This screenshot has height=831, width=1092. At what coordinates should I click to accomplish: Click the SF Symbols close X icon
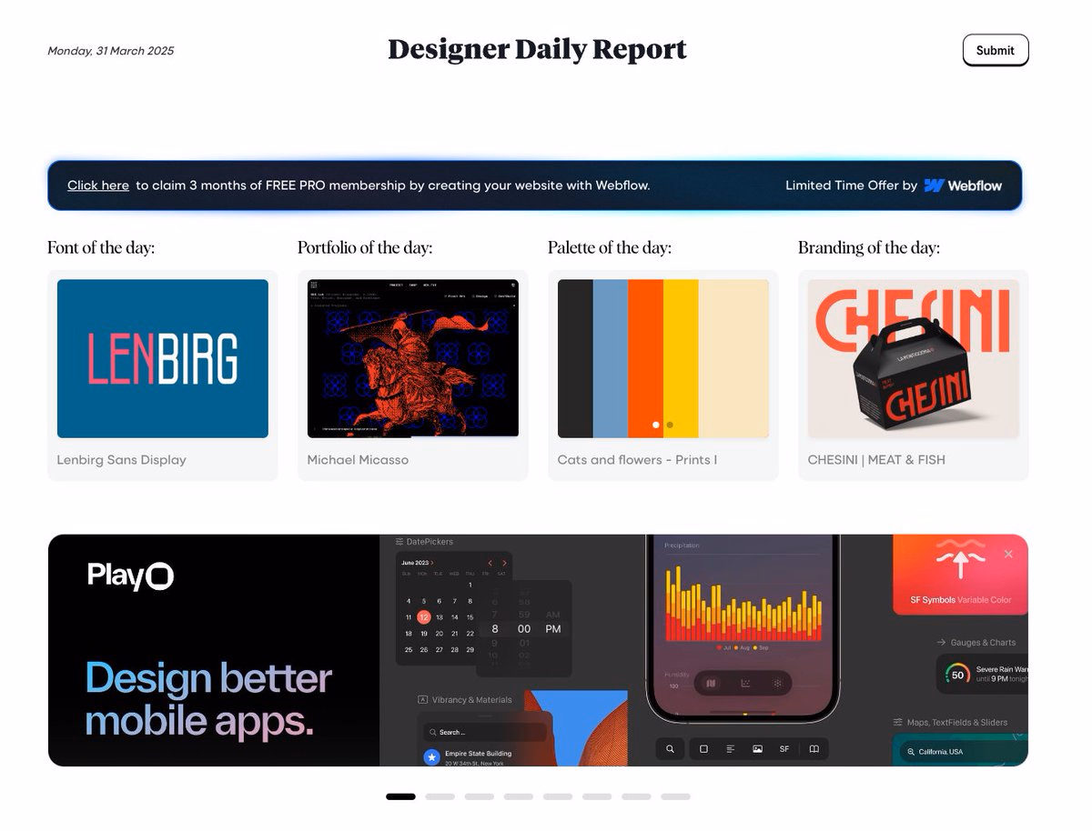pyautogui.click(x=1008, y=554)
